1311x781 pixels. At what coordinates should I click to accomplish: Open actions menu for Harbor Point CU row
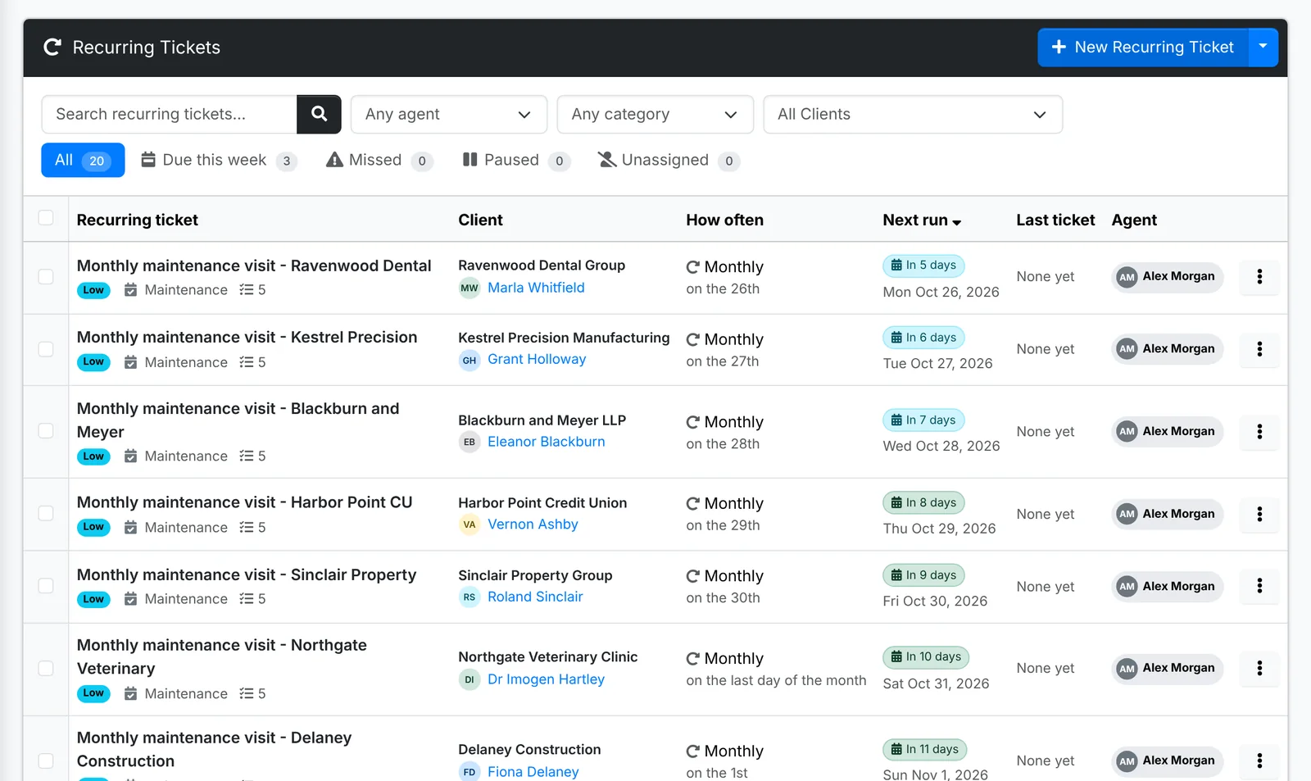coord(1259,514)
